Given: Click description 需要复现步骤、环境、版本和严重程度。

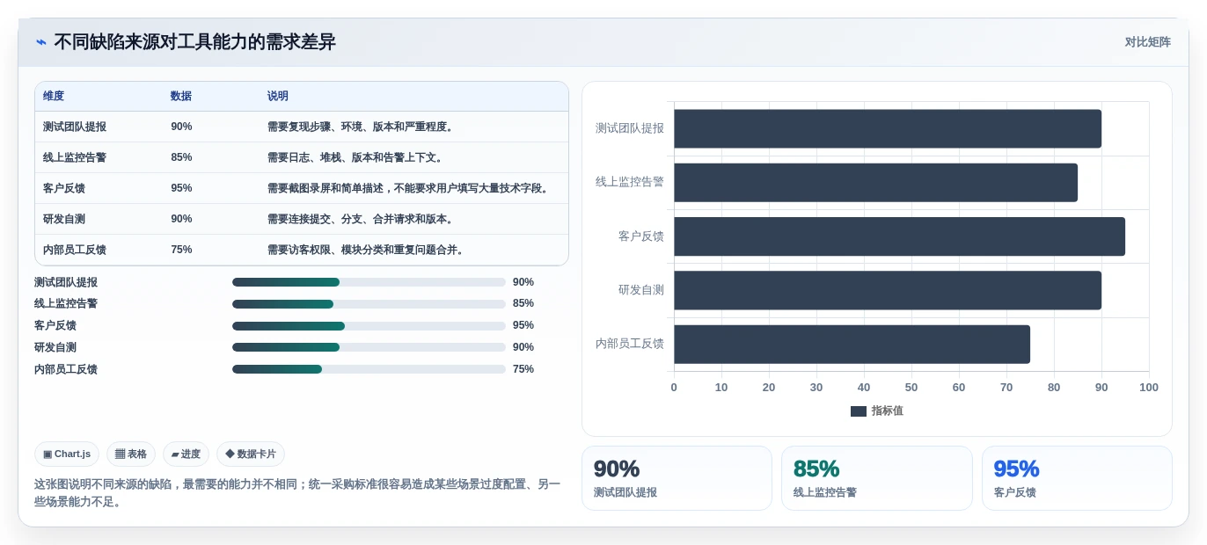Looking at the screenshot, I should tap(362, 127).
